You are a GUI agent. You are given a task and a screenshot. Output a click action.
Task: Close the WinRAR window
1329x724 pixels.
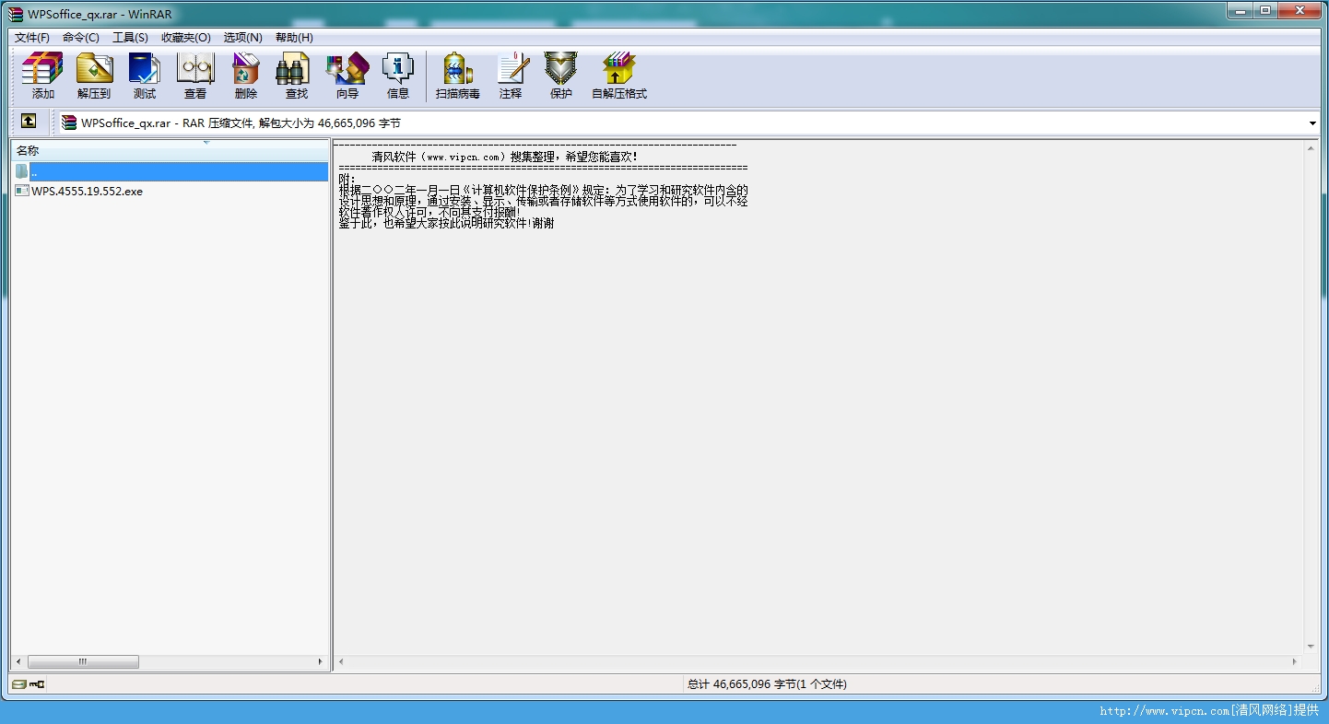pos(1299,10)
